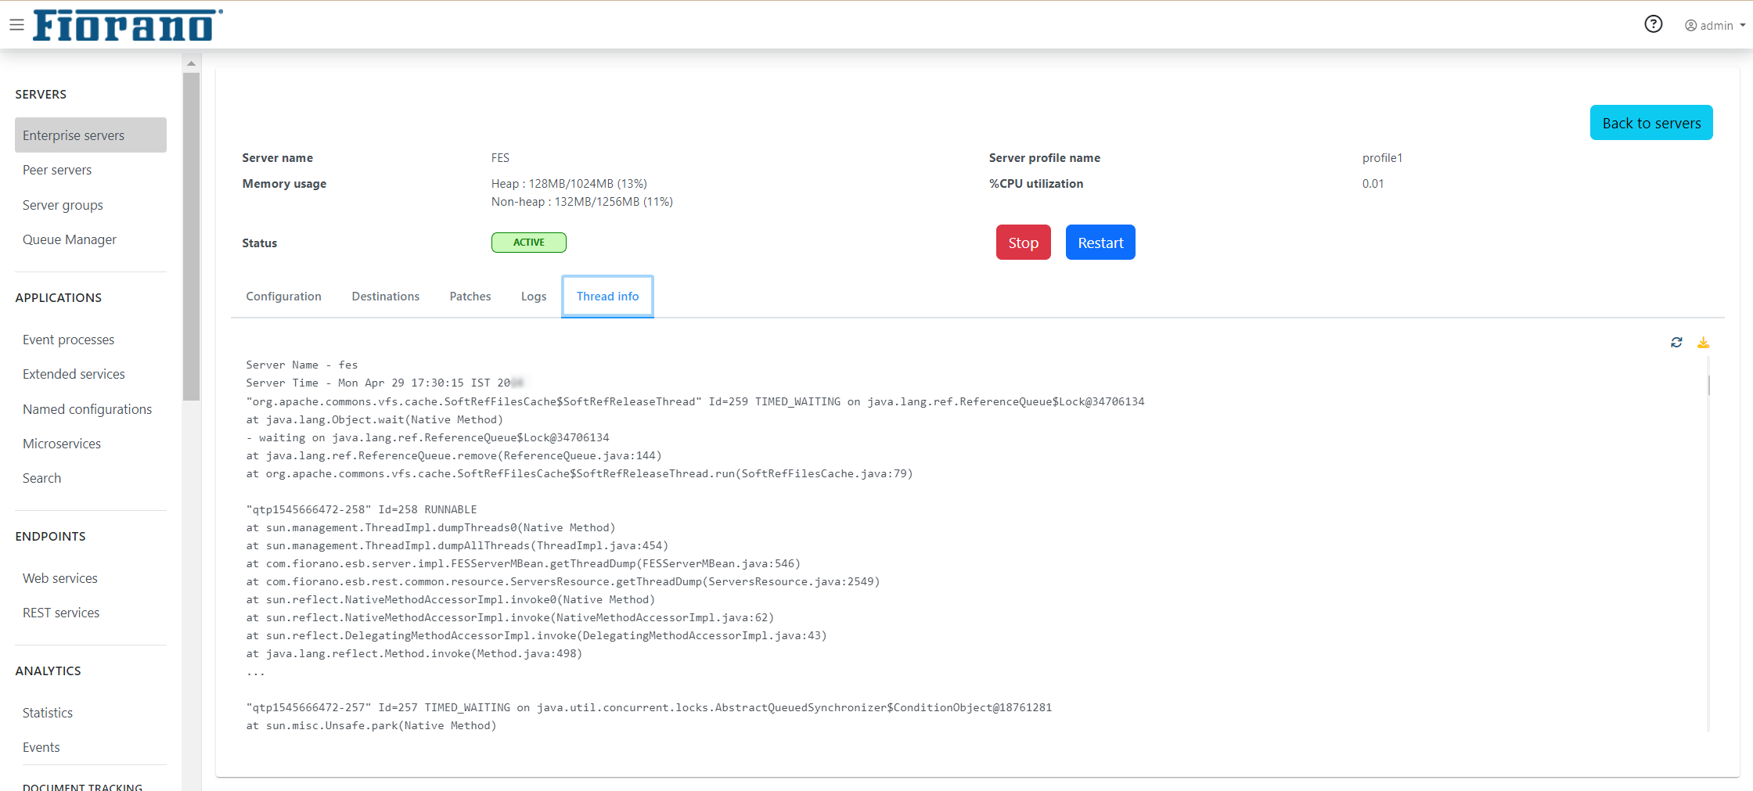View analytics Events
Image resolution: width=1753 pixels, height=791 pixels.
(x=41, y=747)
